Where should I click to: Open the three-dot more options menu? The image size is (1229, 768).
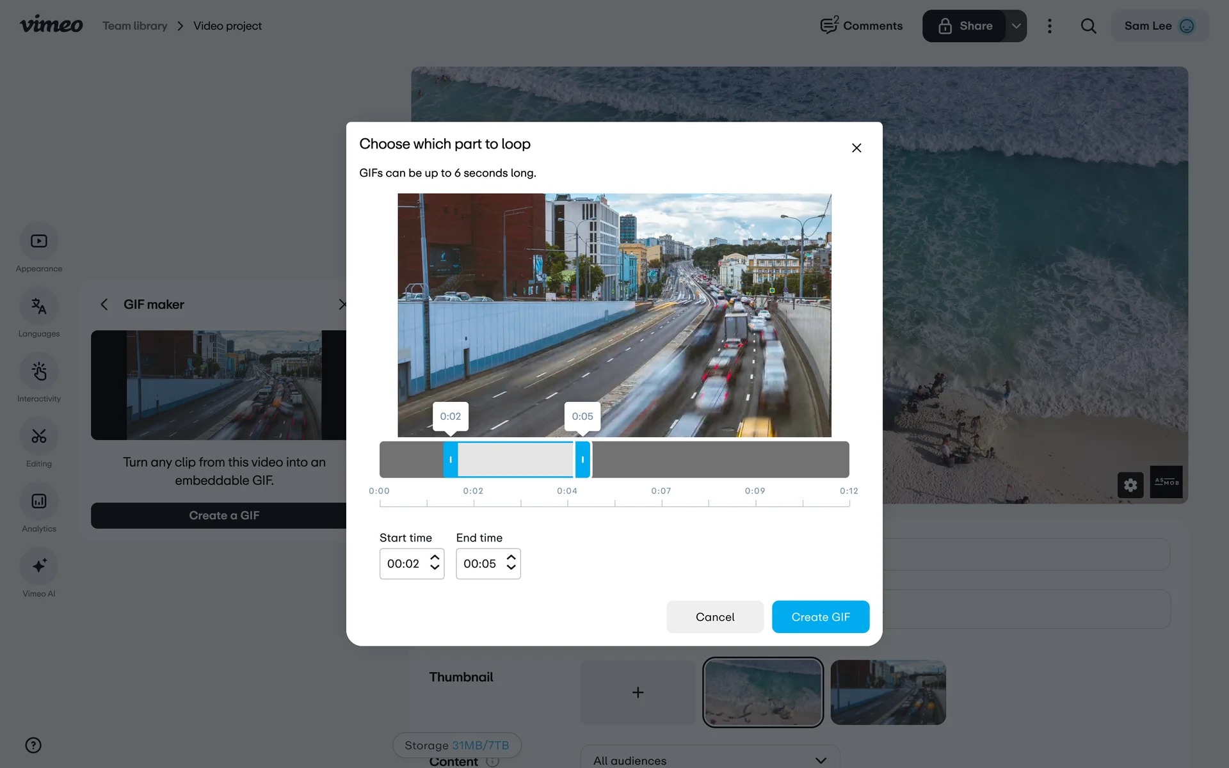tap(1049, 26)
